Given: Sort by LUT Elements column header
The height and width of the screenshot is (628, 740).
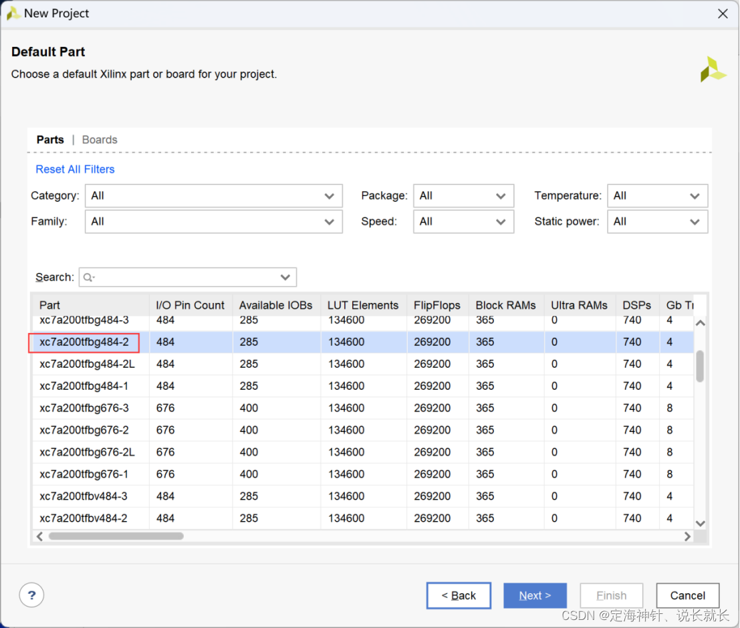Looking at the screenshot, I should pos(364,306).
